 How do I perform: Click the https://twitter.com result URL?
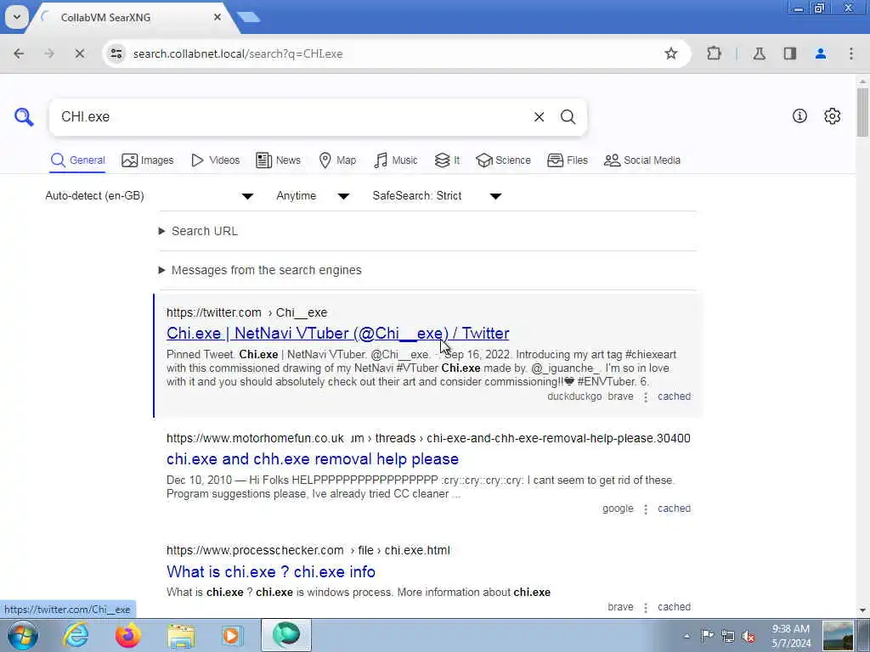click(x=246, y=312)
